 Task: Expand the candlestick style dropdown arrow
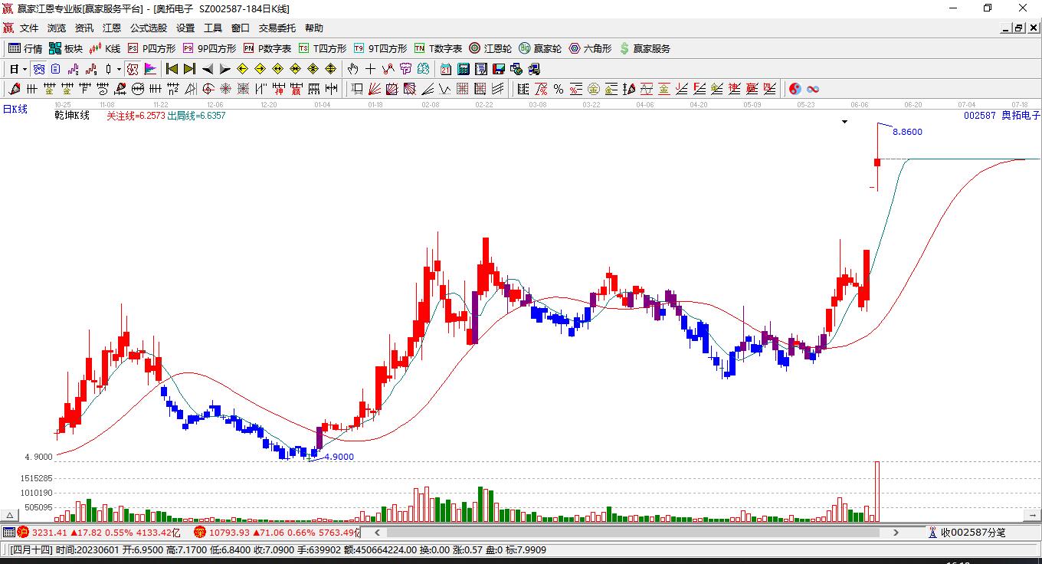pyautogui.click(x=119, y=69)
